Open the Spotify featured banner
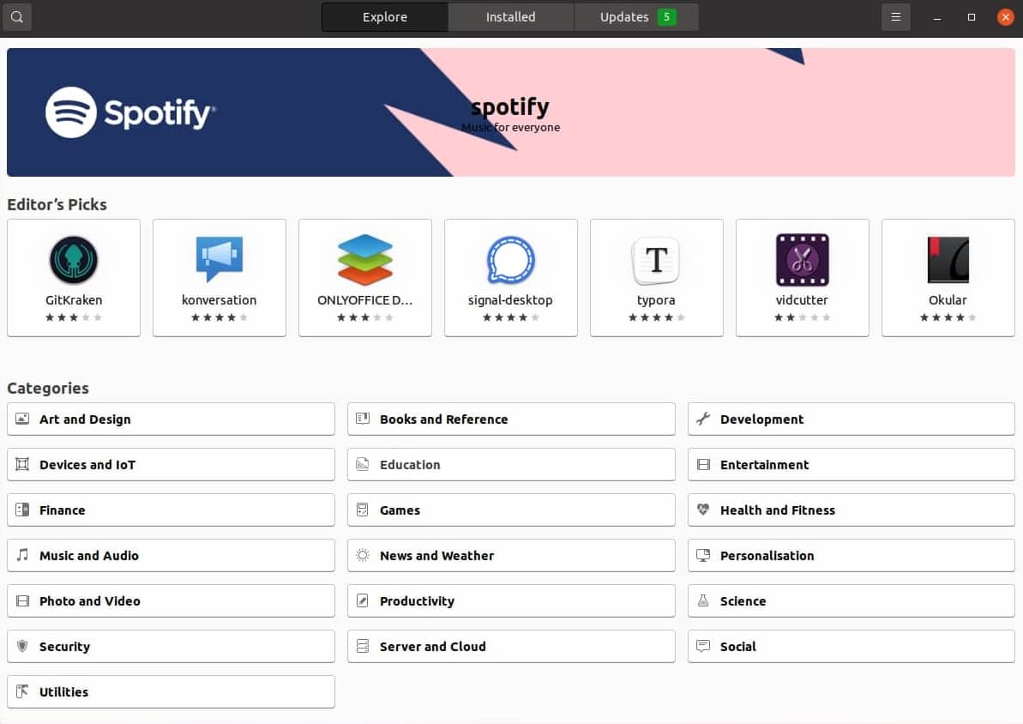The width and height of the screenshot is (1023, 724). click(x=511, y=112)
